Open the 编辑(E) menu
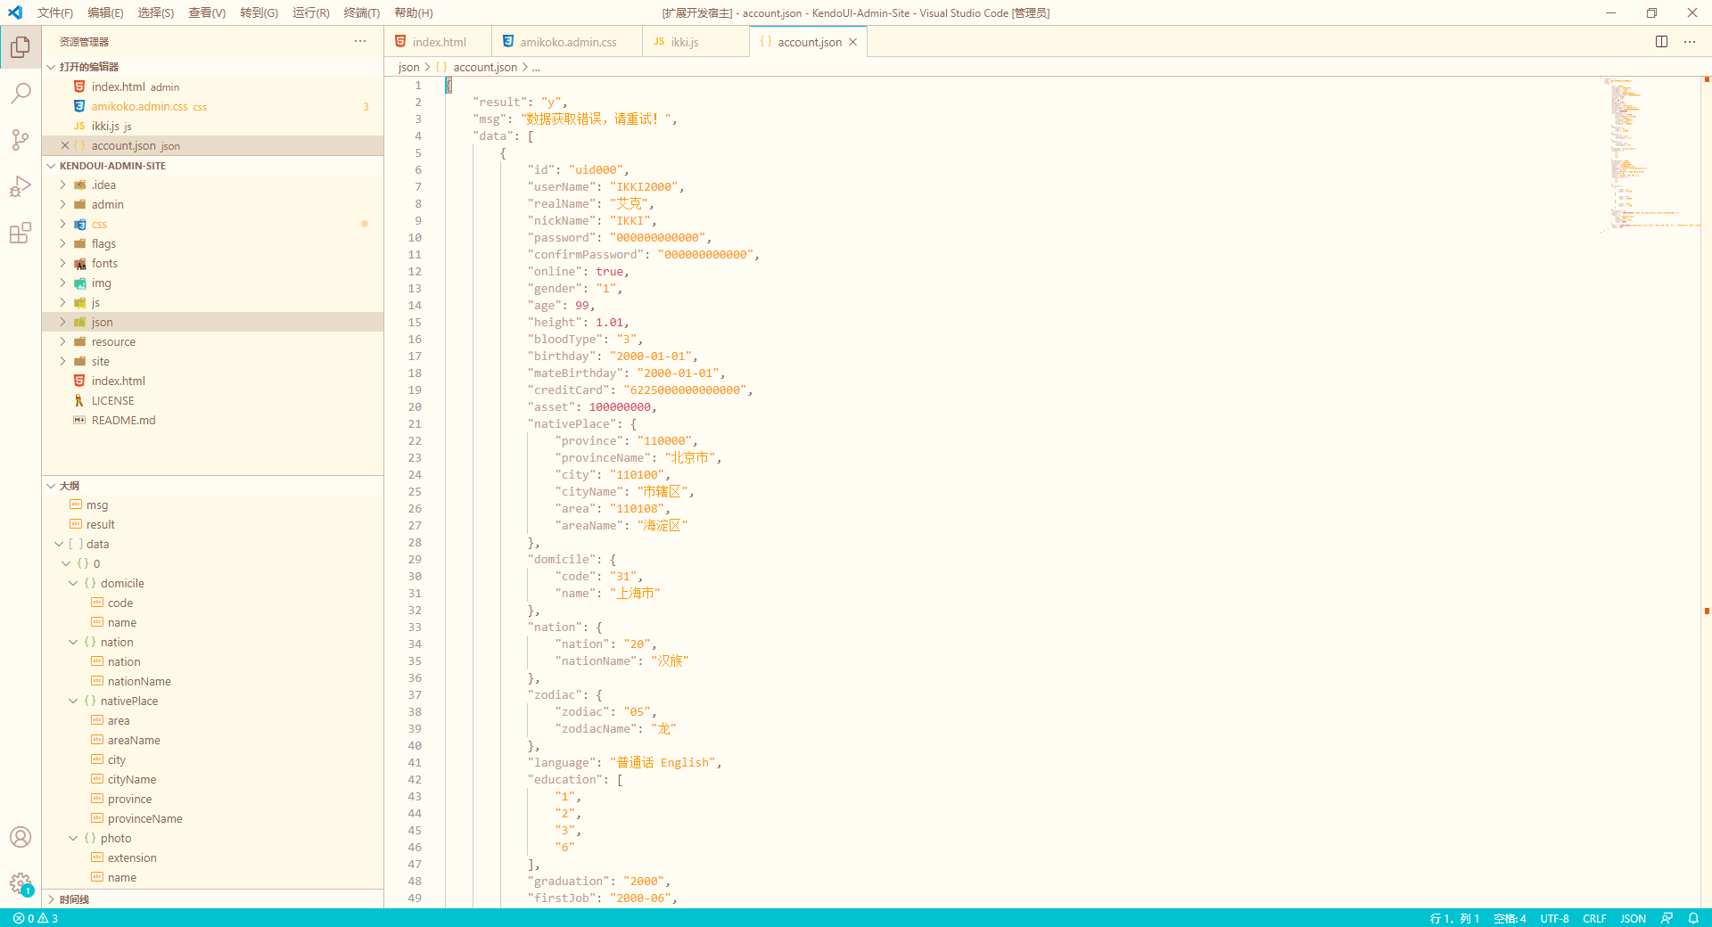The image size is (1712, 927). pyautogui.click(x=105, y=12)
